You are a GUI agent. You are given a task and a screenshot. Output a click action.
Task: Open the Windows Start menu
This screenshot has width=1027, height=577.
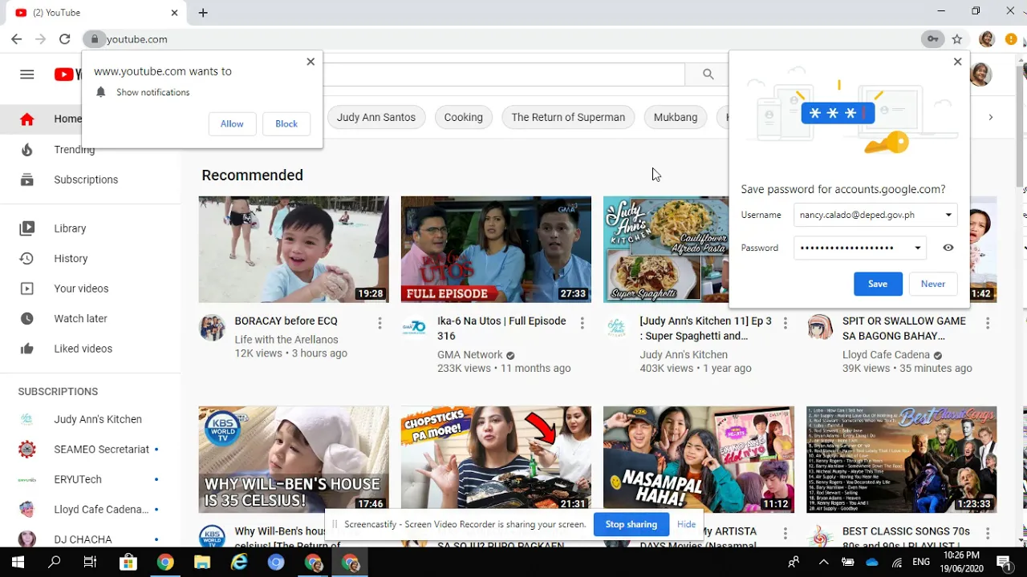(18, 563)
